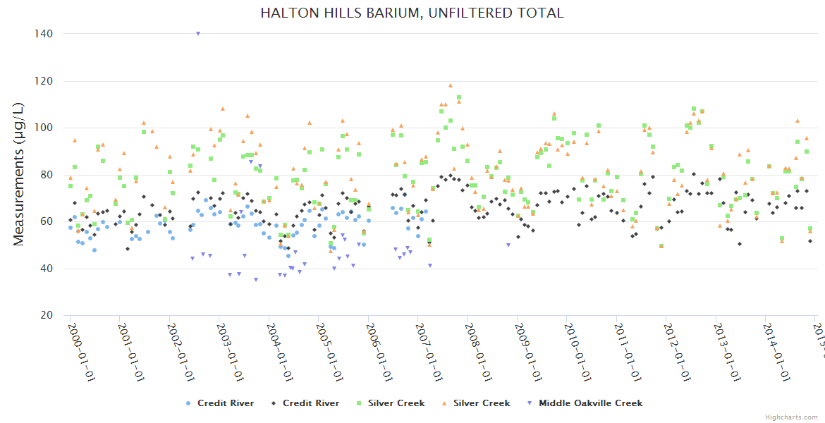
Task: Toggle Silver Creek label beside the green square
Action: [x=398, y=403]
